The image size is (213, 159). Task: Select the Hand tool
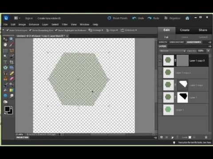coord(5,45)
